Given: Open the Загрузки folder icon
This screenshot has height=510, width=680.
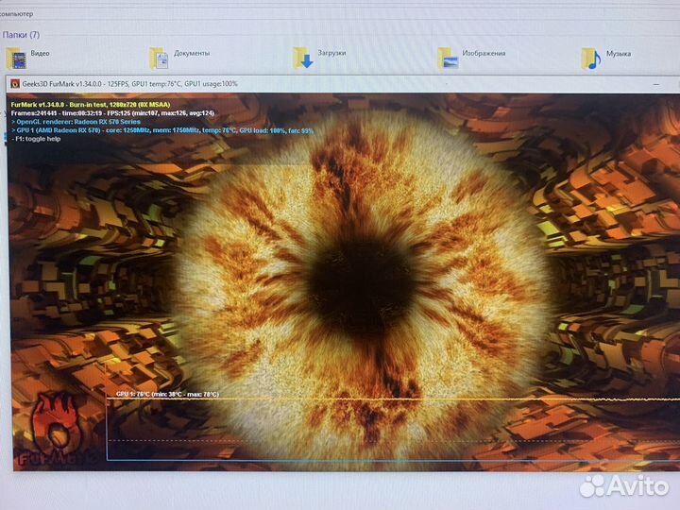Looking at the screenshot, I should click(x=303, y=59).
